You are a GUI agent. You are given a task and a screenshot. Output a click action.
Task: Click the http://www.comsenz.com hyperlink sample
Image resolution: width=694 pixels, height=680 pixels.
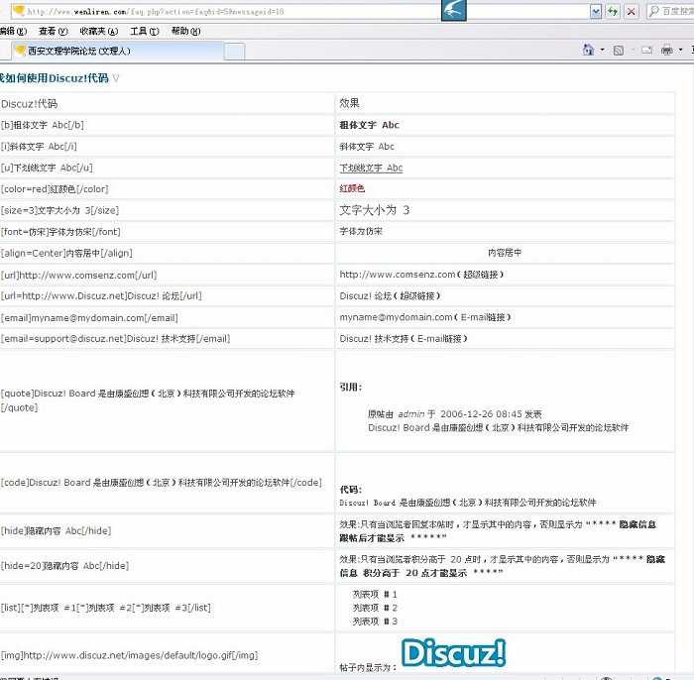pyautogui.click(x=397, y=275)
